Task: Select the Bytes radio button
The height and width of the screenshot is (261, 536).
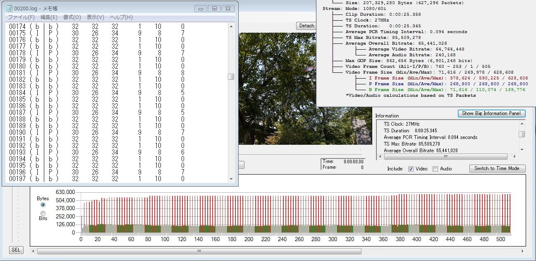Action: pyautogui.click(x=43, y=204)
